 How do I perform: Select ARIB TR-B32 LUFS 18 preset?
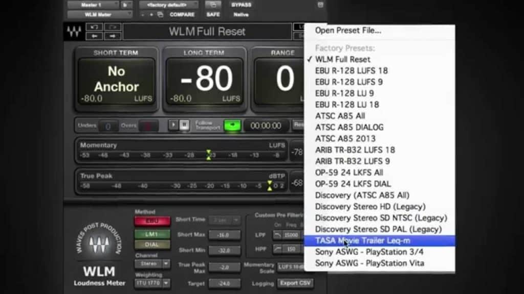point(380,150)
